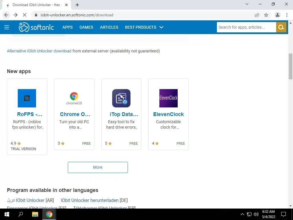This screenshot has width=293, height=220.
Task: Open the iTop Data... app title link
Action: click(x=124, y=114)
